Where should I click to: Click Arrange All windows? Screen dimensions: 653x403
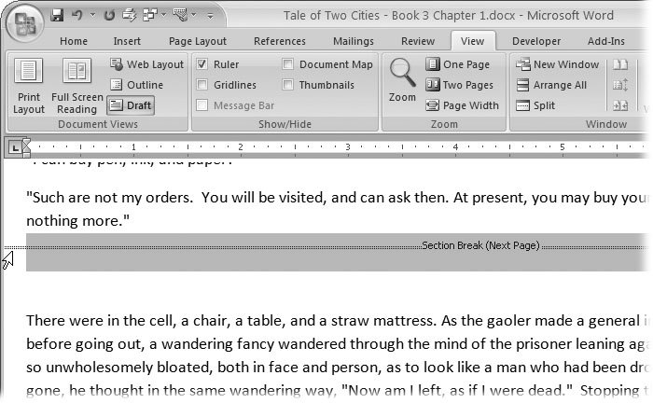(551, 85)
